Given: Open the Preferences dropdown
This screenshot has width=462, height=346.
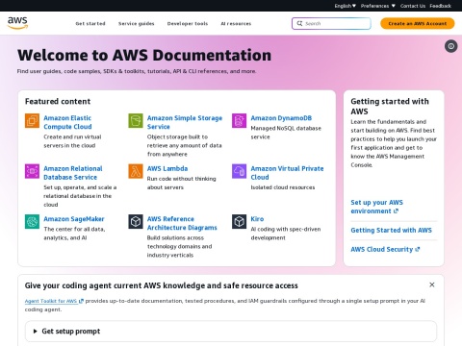Looking at the screenshot, I should (x=378, y=6).
